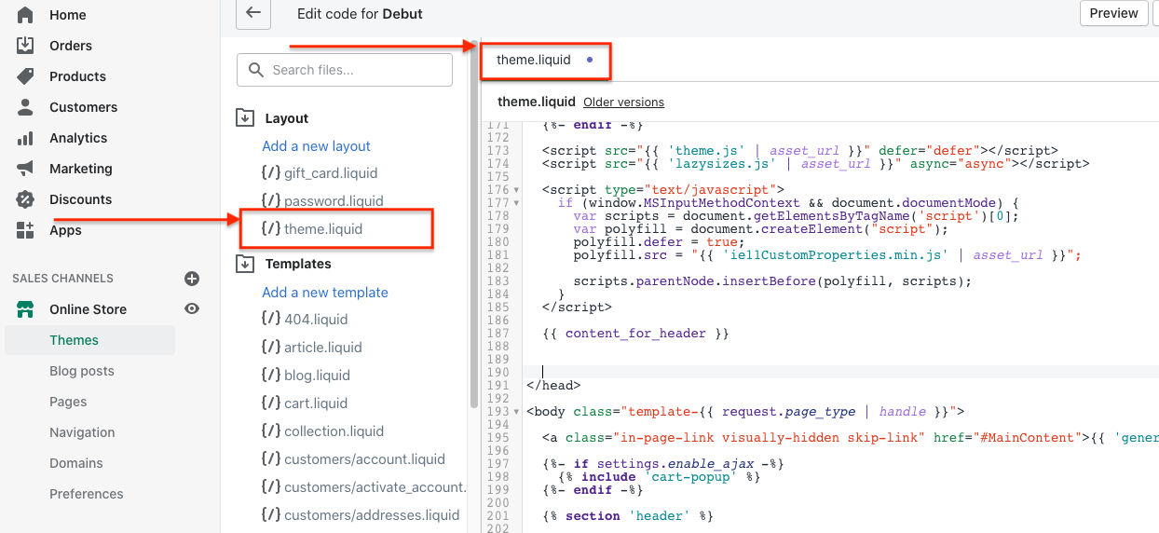Select Online Store sales channel

tap(88, 309)
